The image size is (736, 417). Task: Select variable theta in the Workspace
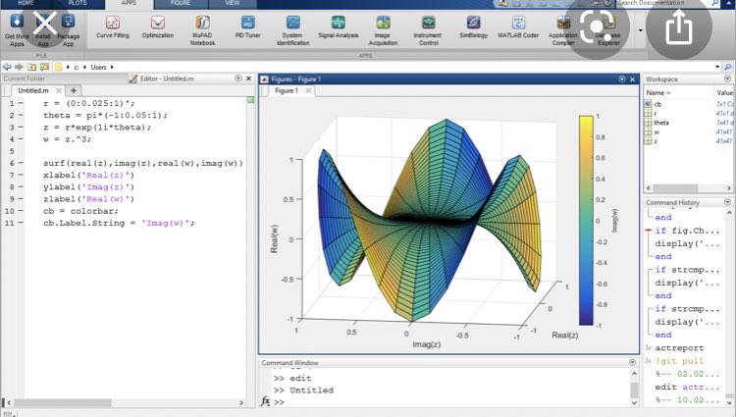(661, 123)
